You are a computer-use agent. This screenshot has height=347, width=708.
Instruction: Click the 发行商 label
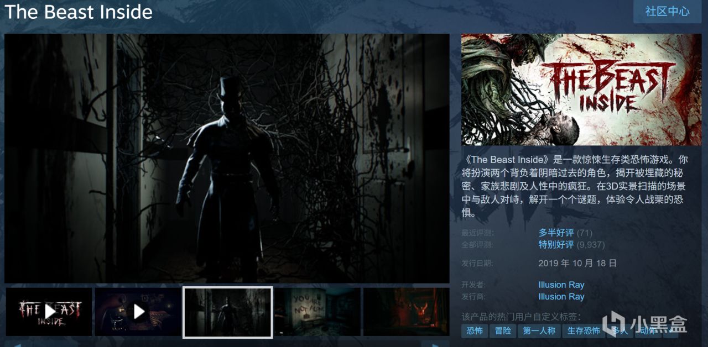click(473, 297)
